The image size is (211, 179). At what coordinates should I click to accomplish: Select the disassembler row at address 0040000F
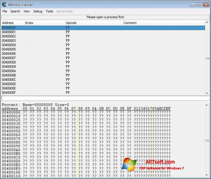(103, 93)
